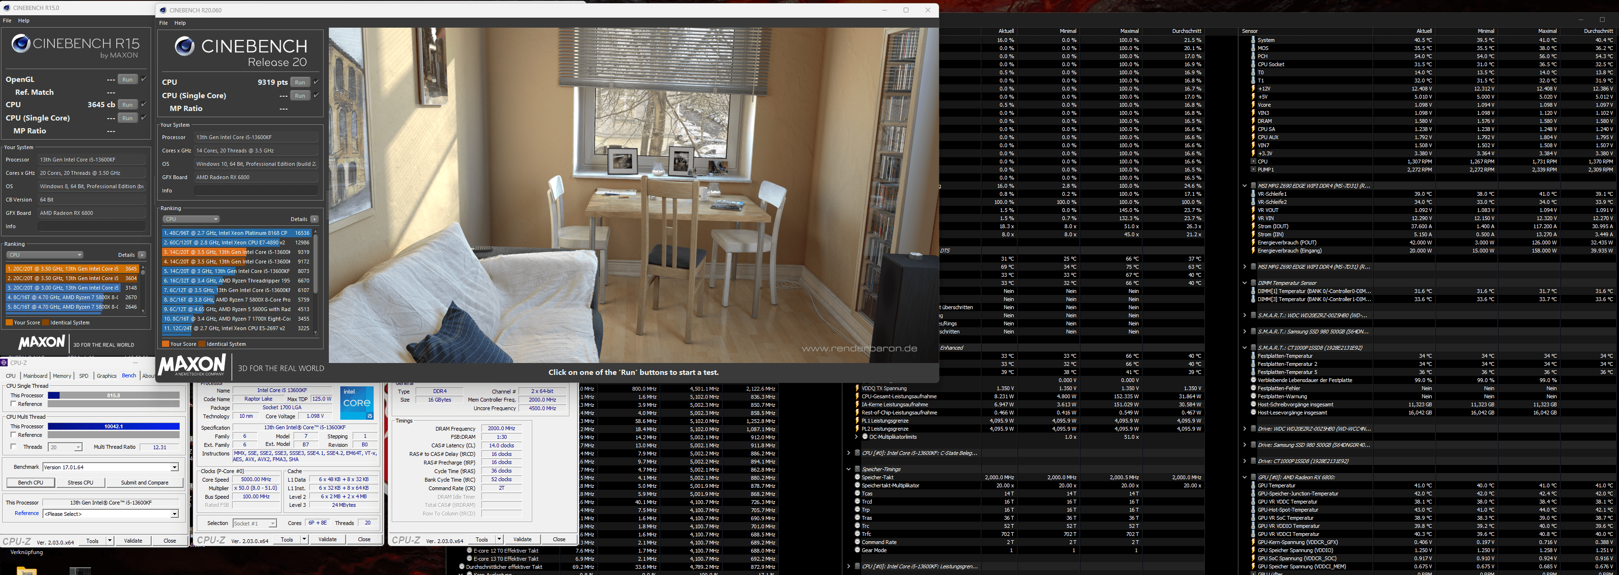The height and width of the screenshot is (575, 1619).
Task: Open Socket #1 Selection dropdown in CPU-Z
Action: [x=255, y=523]
